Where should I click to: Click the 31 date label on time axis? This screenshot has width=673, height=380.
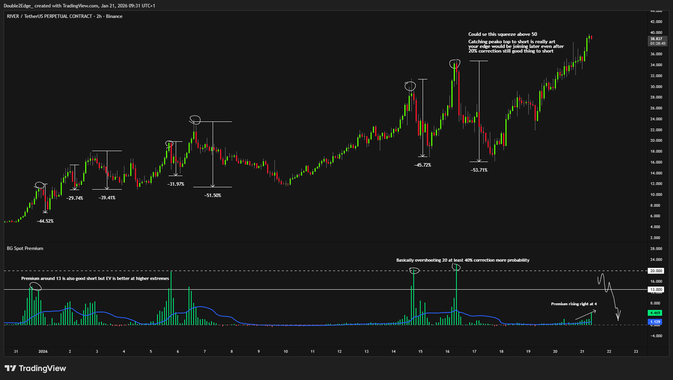point(16,351)
